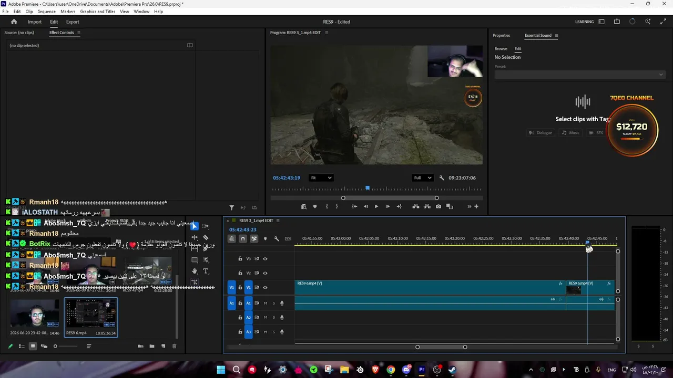Add marker in the timeline panel
This screenshot has height=378, width=673.
click(x=265, y=239)
